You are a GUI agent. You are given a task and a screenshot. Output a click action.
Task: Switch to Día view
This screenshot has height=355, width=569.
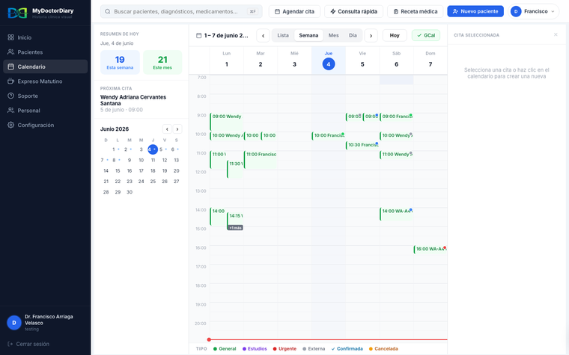tap(353, 36)
